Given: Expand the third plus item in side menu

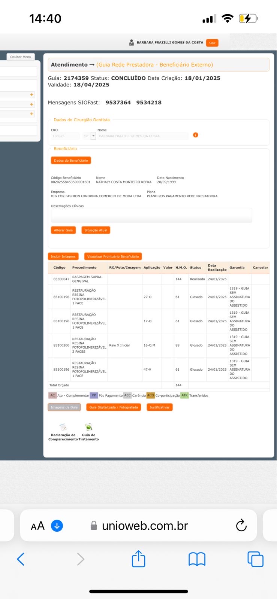Looking at the screenshot, I should pyautogui.click(x=32, y=114).
